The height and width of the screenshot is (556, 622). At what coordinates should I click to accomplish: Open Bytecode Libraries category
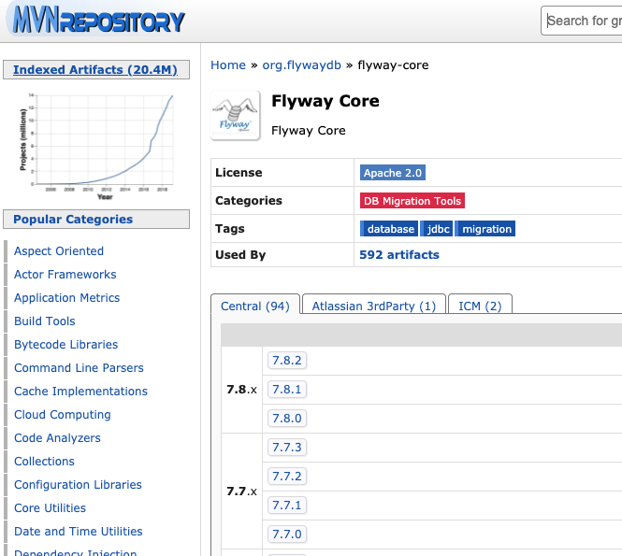[x=65, y=345]
